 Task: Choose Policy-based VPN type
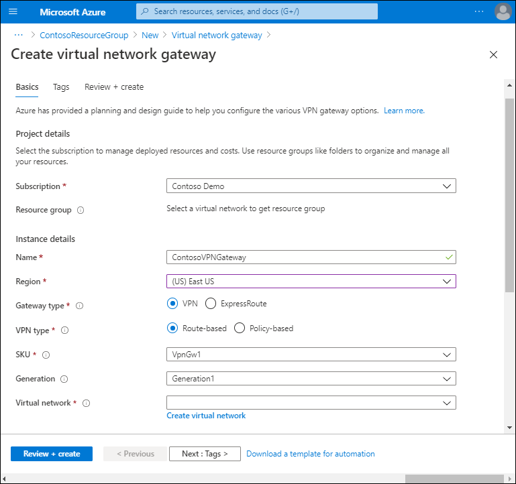coord(240,328)
